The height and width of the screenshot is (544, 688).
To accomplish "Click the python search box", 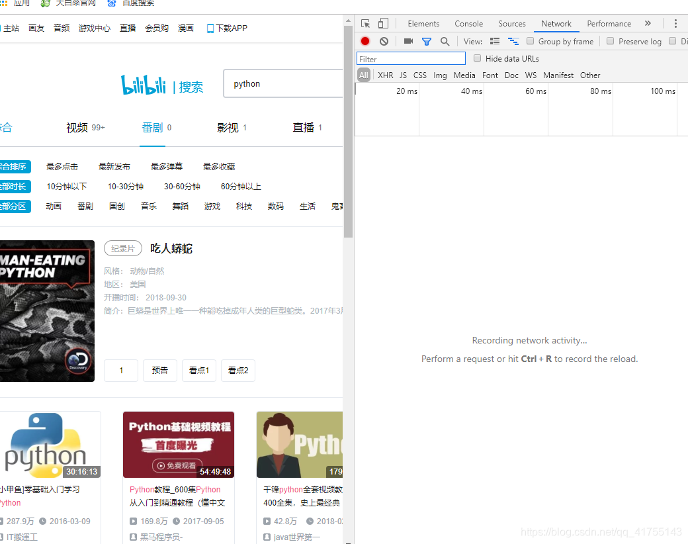I will pos(283,83).
